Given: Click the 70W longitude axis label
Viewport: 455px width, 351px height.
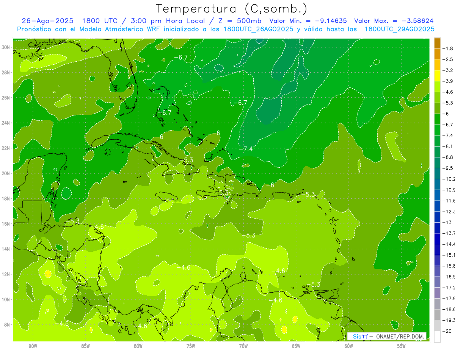Looking at the screenshot, I should pyautogui.click(x=243, y=346).
